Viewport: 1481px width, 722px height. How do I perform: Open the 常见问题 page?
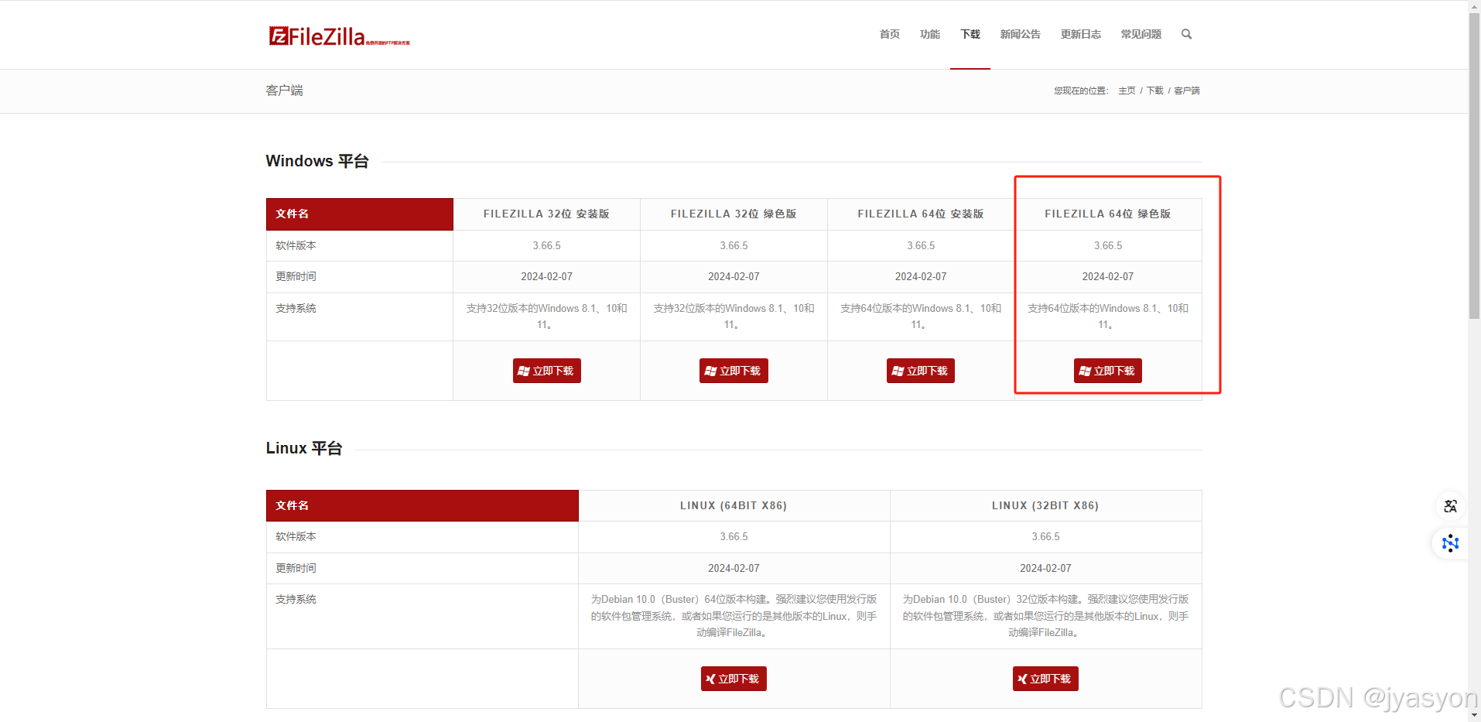[1140, 34]
